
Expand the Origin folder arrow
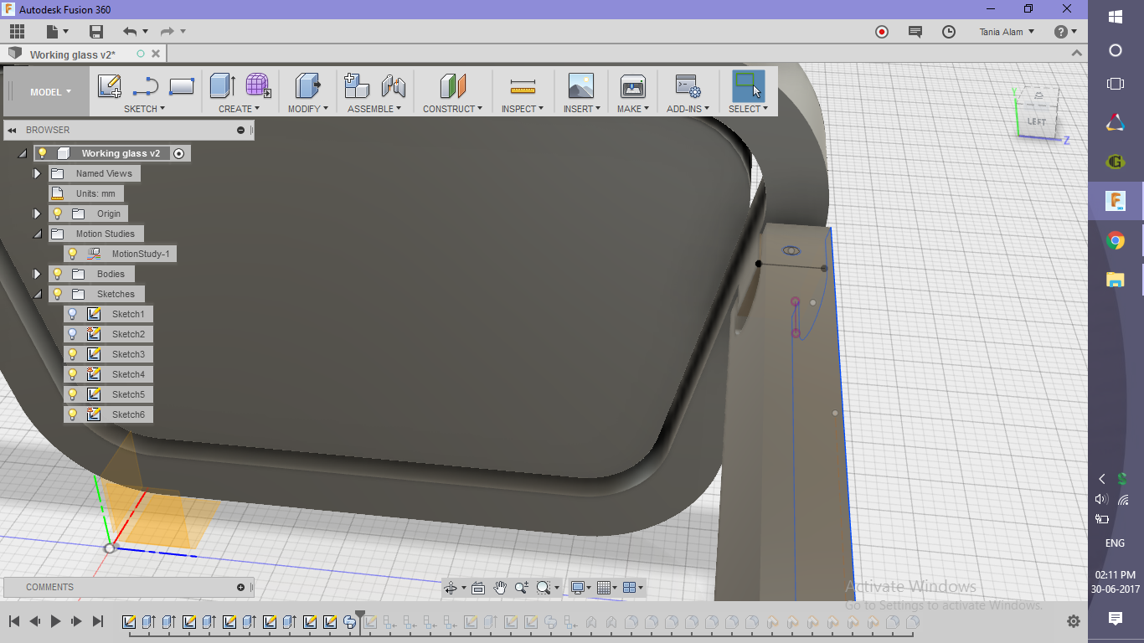37,213
